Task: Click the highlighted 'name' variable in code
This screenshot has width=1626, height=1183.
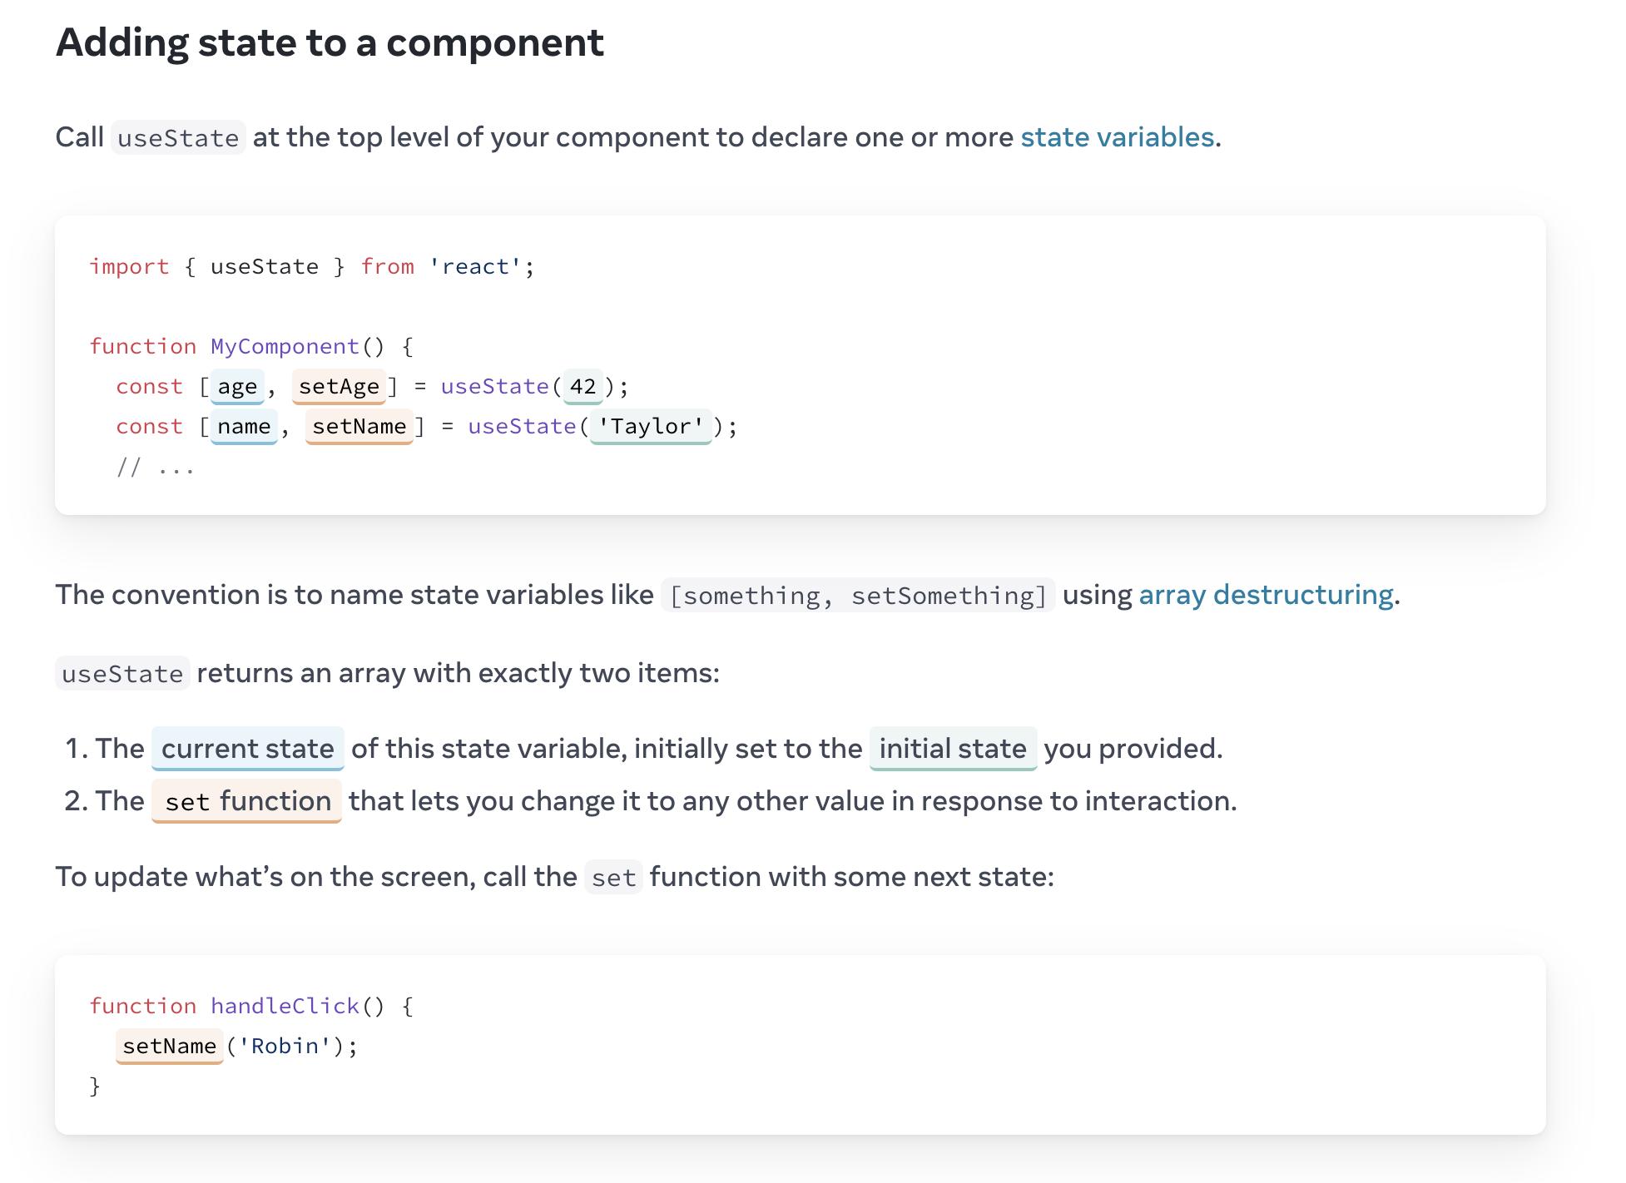Action: click(244, 426)
